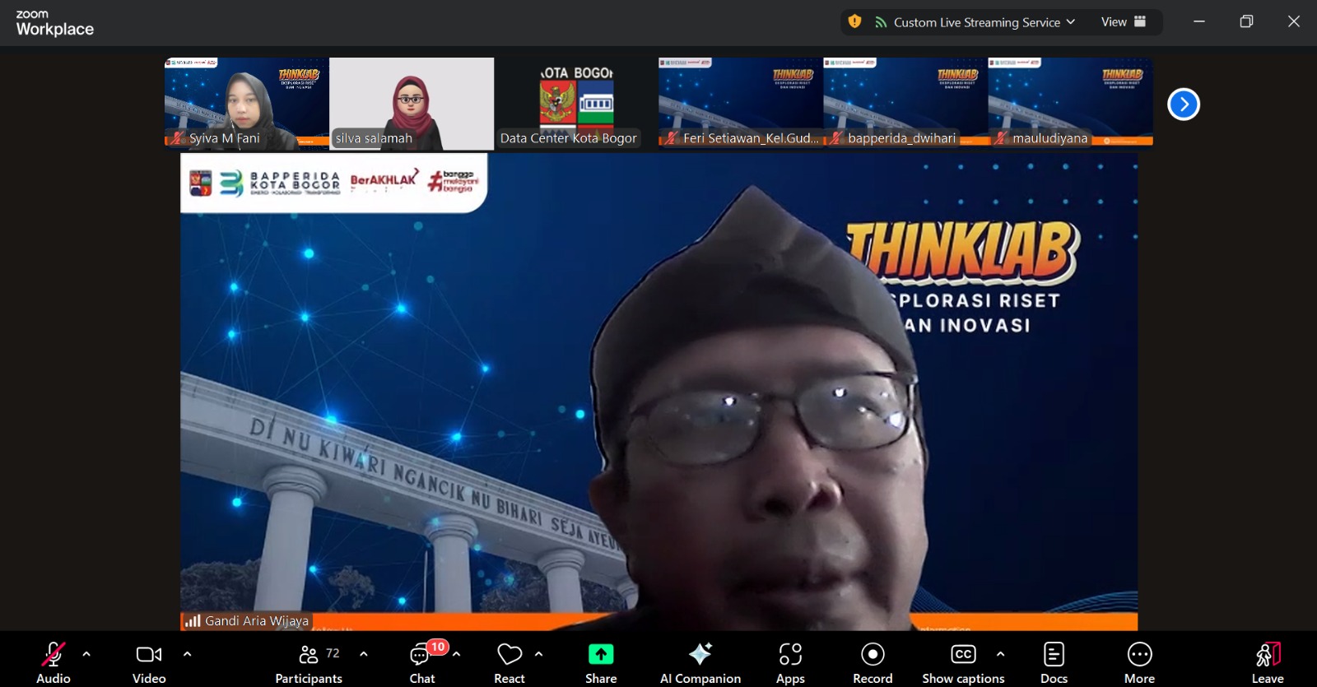Open the Chat panel

tap(421, 655)
